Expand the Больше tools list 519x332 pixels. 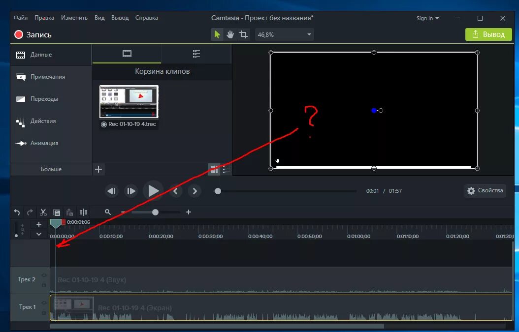click(x=51, y=169)
